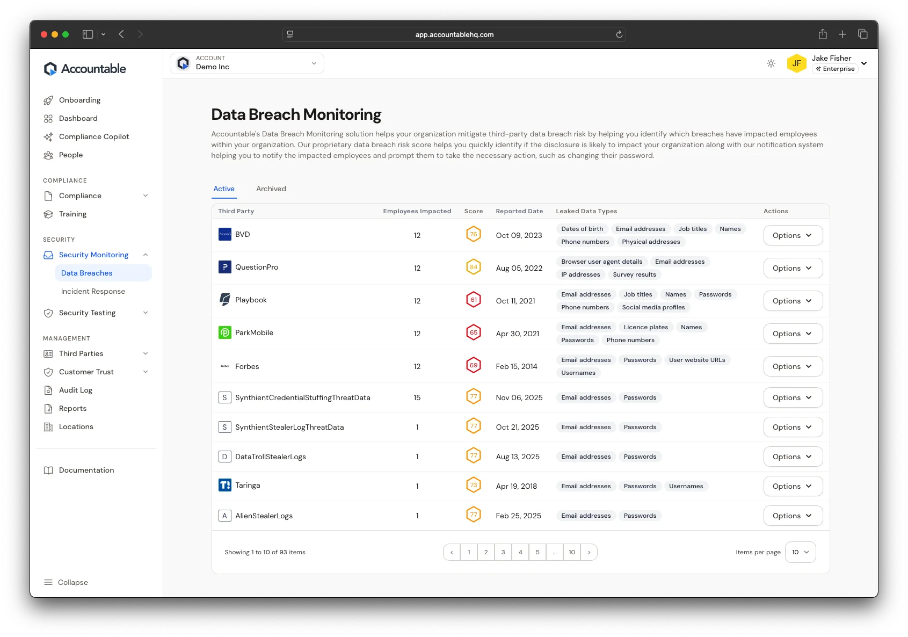Click the Licence plates data type tag
The width and height of the screenshot is (908, 637).
tap(646, 328)
